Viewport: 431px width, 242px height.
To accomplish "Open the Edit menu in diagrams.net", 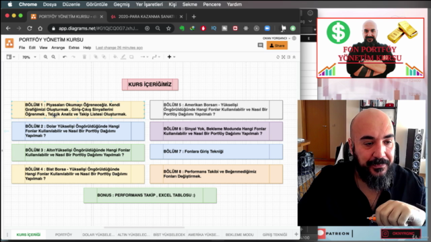I will point(32,48).
